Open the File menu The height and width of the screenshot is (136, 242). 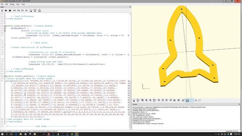2,4
